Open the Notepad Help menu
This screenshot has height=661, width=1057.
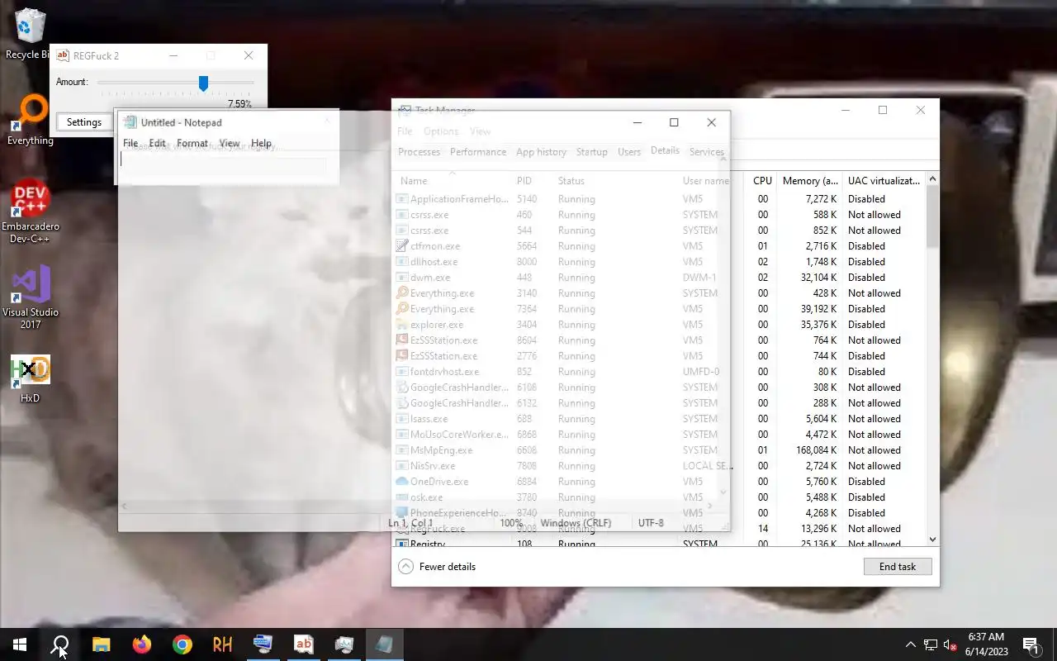tap(261, 143)
